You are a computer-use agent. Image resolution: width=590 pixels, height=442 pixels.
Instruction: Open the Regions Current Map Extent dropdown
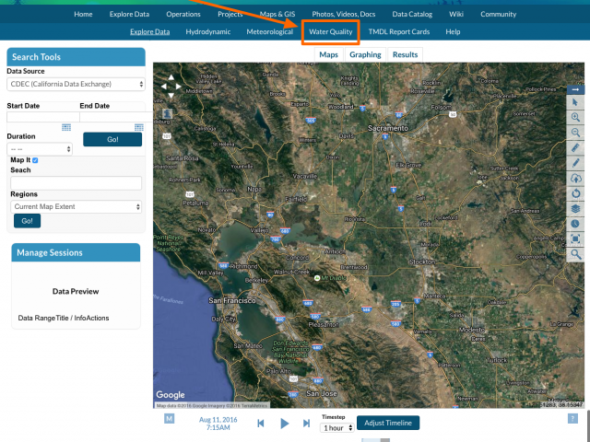[x=76, y=206]
